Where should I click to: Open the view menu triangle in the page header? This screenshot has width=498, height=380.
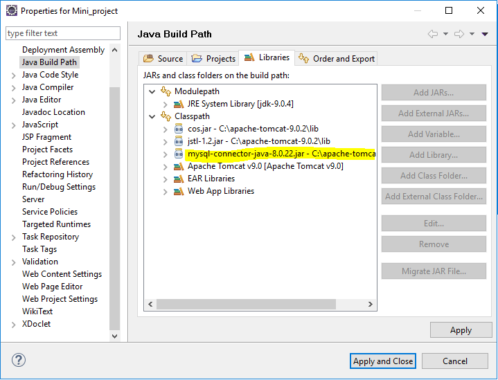(x=485, y=34)
